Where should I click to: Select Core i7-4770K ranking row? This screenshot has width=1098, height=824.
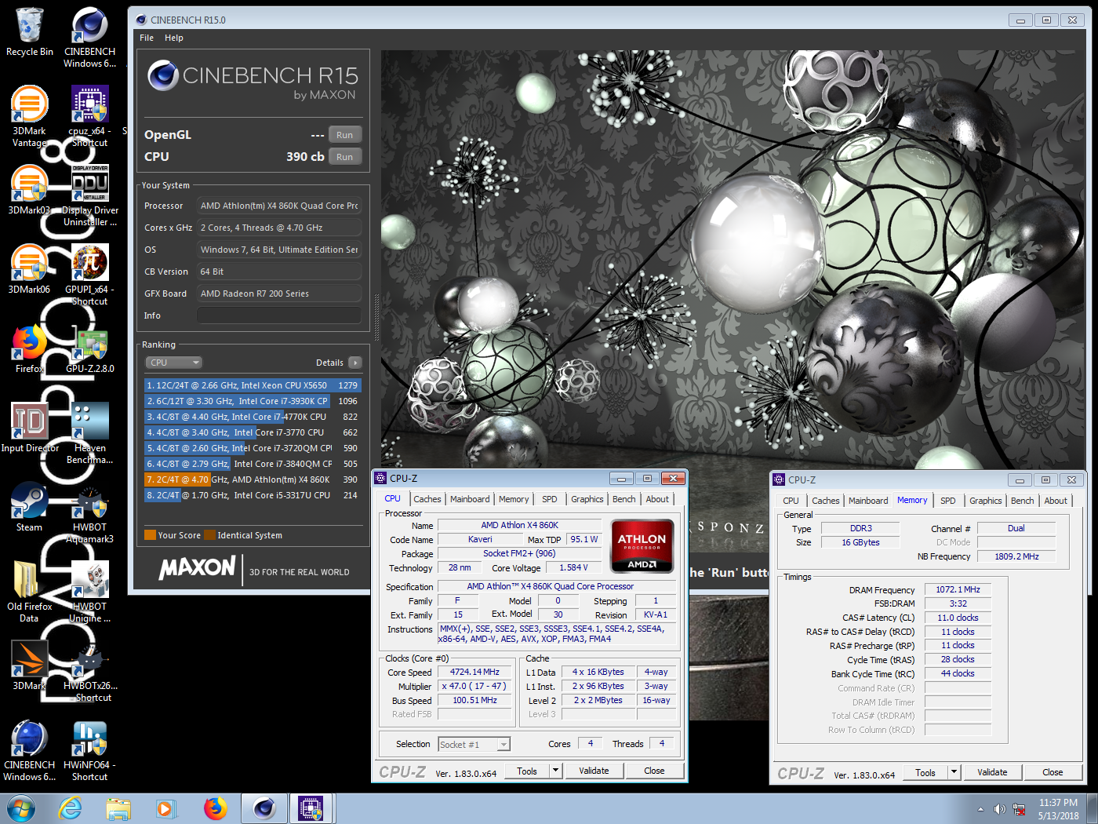pyautogui.click(x=252, y=417)
